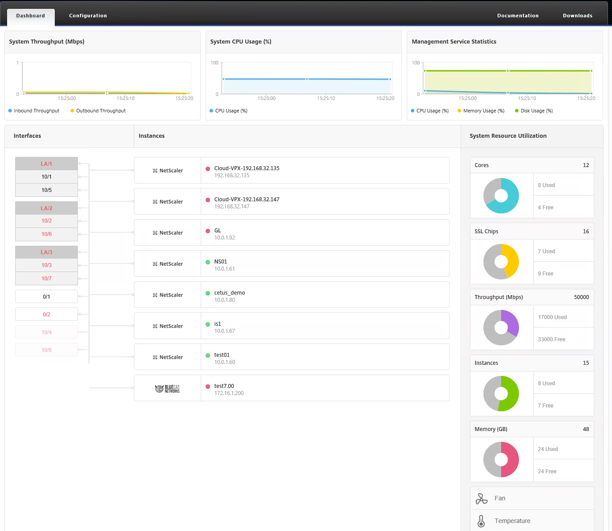Click green status dot for cetus_demo
Viewport: 612px width, 531px height.
click(208, 293)
